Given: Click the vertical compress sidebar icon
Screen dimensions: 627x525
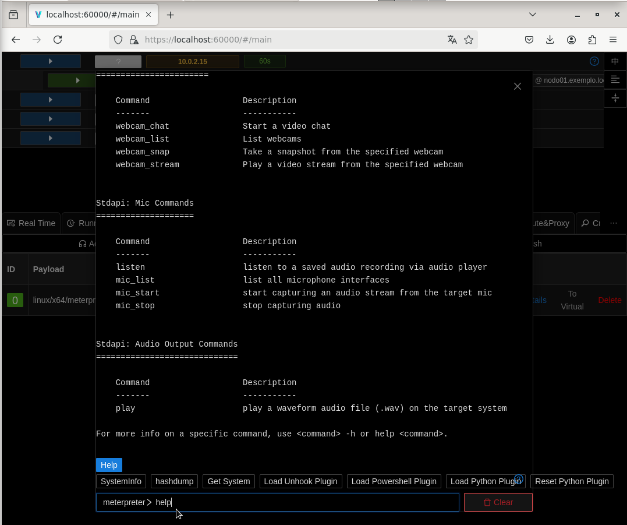Looking at the screenshot, I should (615, 98).
